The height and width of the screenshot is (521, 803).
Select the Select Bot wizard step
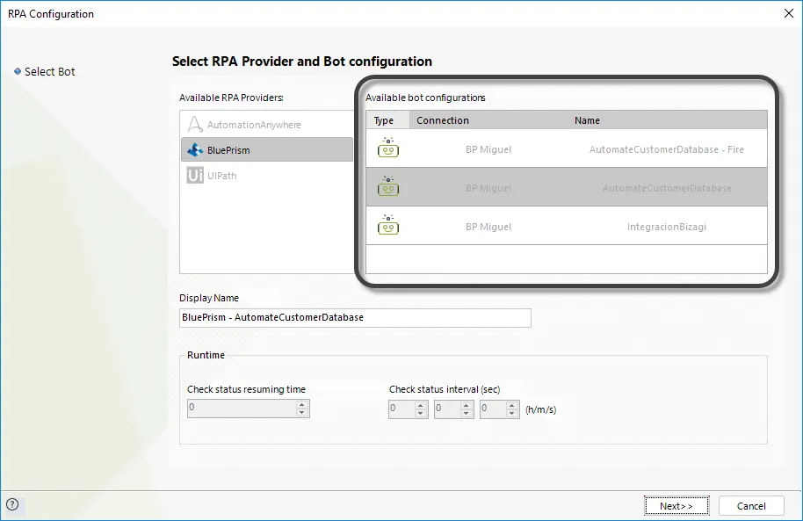(50, 72)
